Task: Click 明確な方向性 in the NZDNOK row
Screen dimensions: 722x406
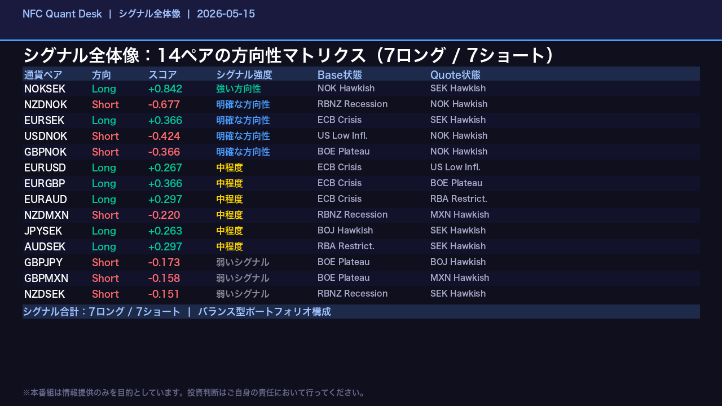Action: [243, 104]
